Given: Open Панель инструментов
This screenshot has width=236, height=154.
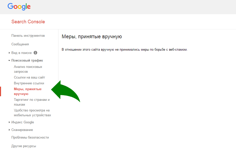Looking at the screenshot, I should 28,36.
